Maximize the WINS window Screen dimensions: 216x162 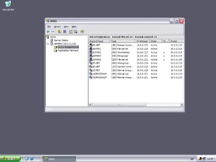177,21
